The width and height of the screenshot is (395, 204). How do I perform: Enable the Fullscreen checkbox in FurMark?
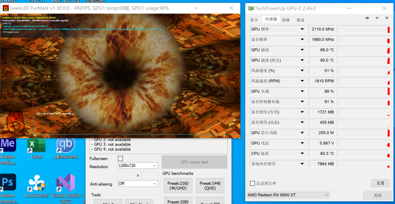tap(120, 158)
